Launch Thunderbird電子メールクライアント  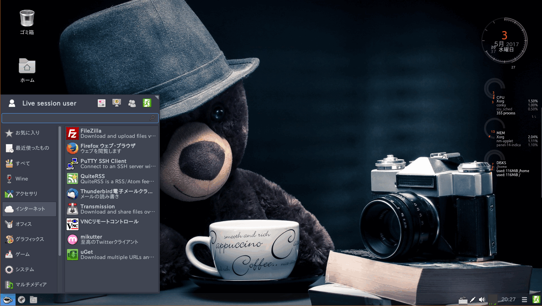click(x=112, y=194)
